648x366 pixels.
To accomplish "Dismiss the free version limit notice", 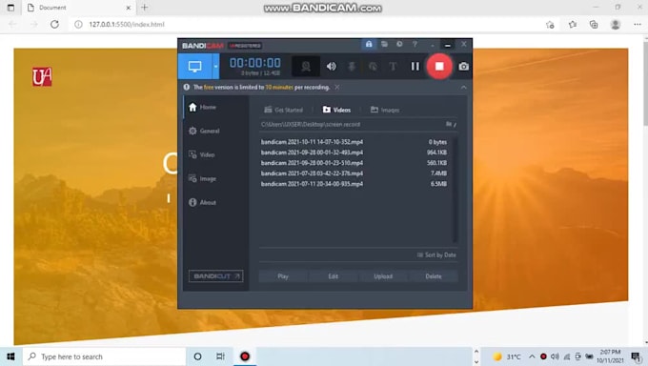I will tap(337, 88).
